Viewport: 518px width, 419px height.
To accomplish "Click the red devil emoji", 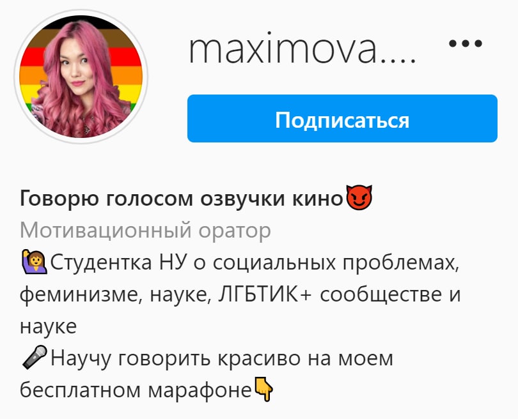I will [x=359, y=197].
